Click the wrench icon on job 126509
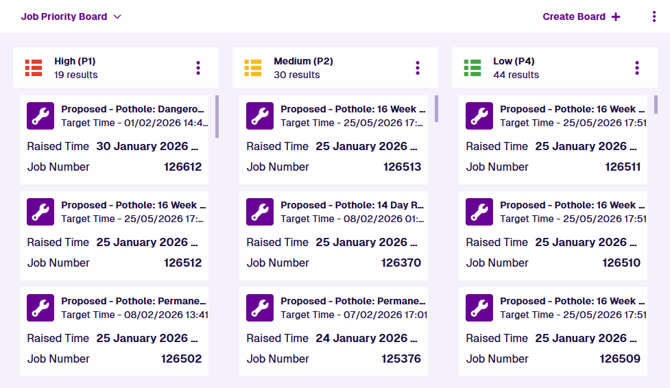The image size is (670, 388). click(479, 308)
